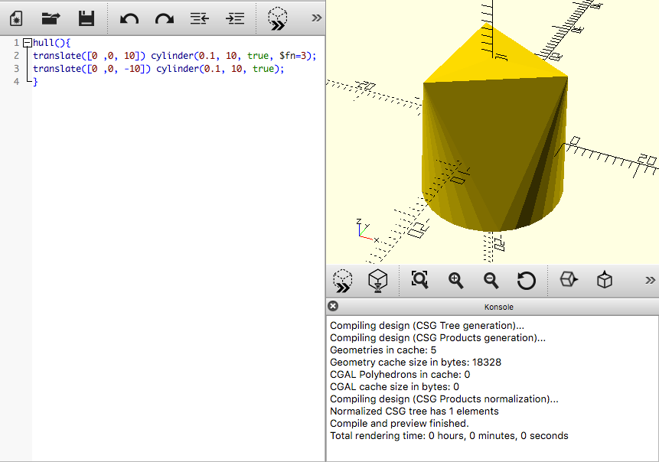Click the first translate keyword on line 2

tap(57, 56)
